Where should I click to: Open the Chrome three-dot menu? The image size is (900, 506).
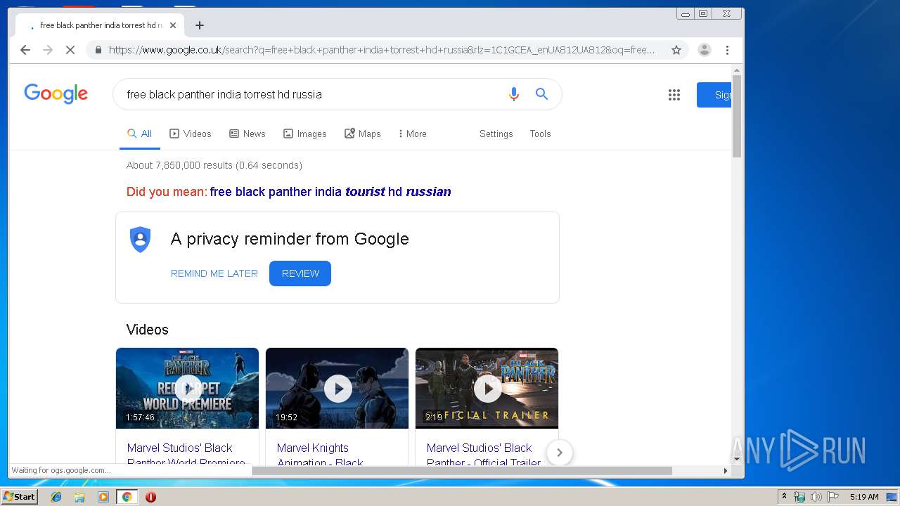[727, 50]
